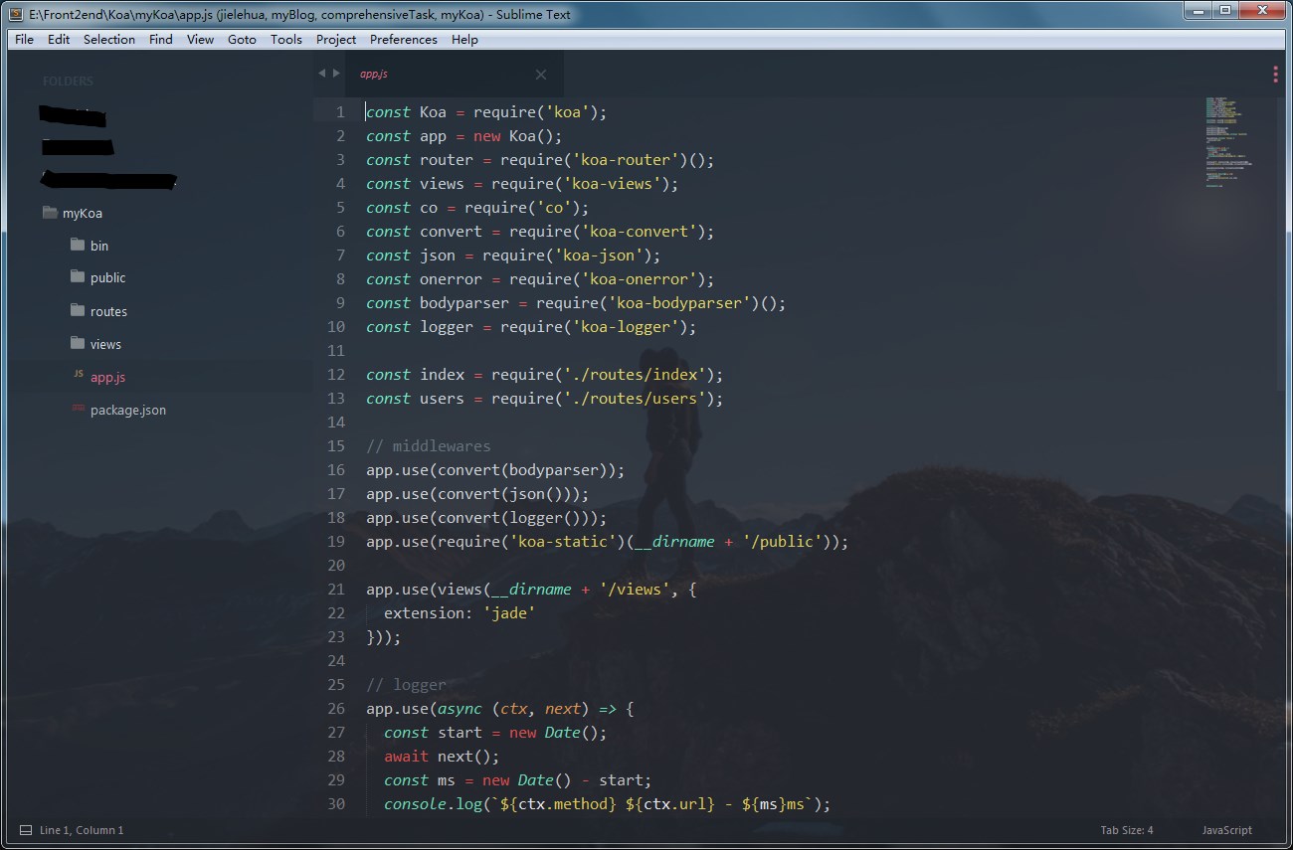
Task: Click the left tab navigation arrow
Action: click(x=321, y=74)
